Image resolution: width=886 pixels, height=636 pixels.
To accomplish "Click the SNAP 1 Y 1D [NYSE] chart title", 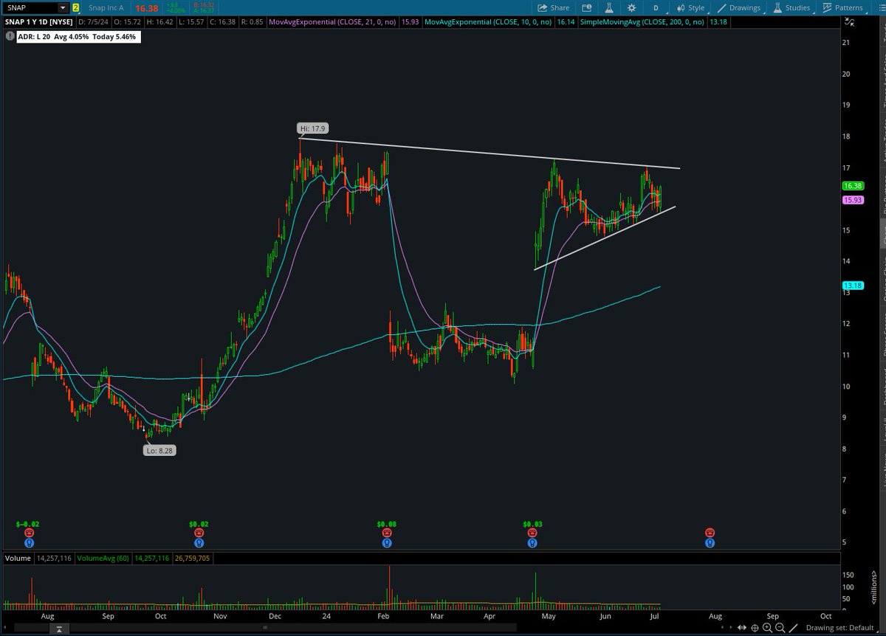I will (38, 22).
